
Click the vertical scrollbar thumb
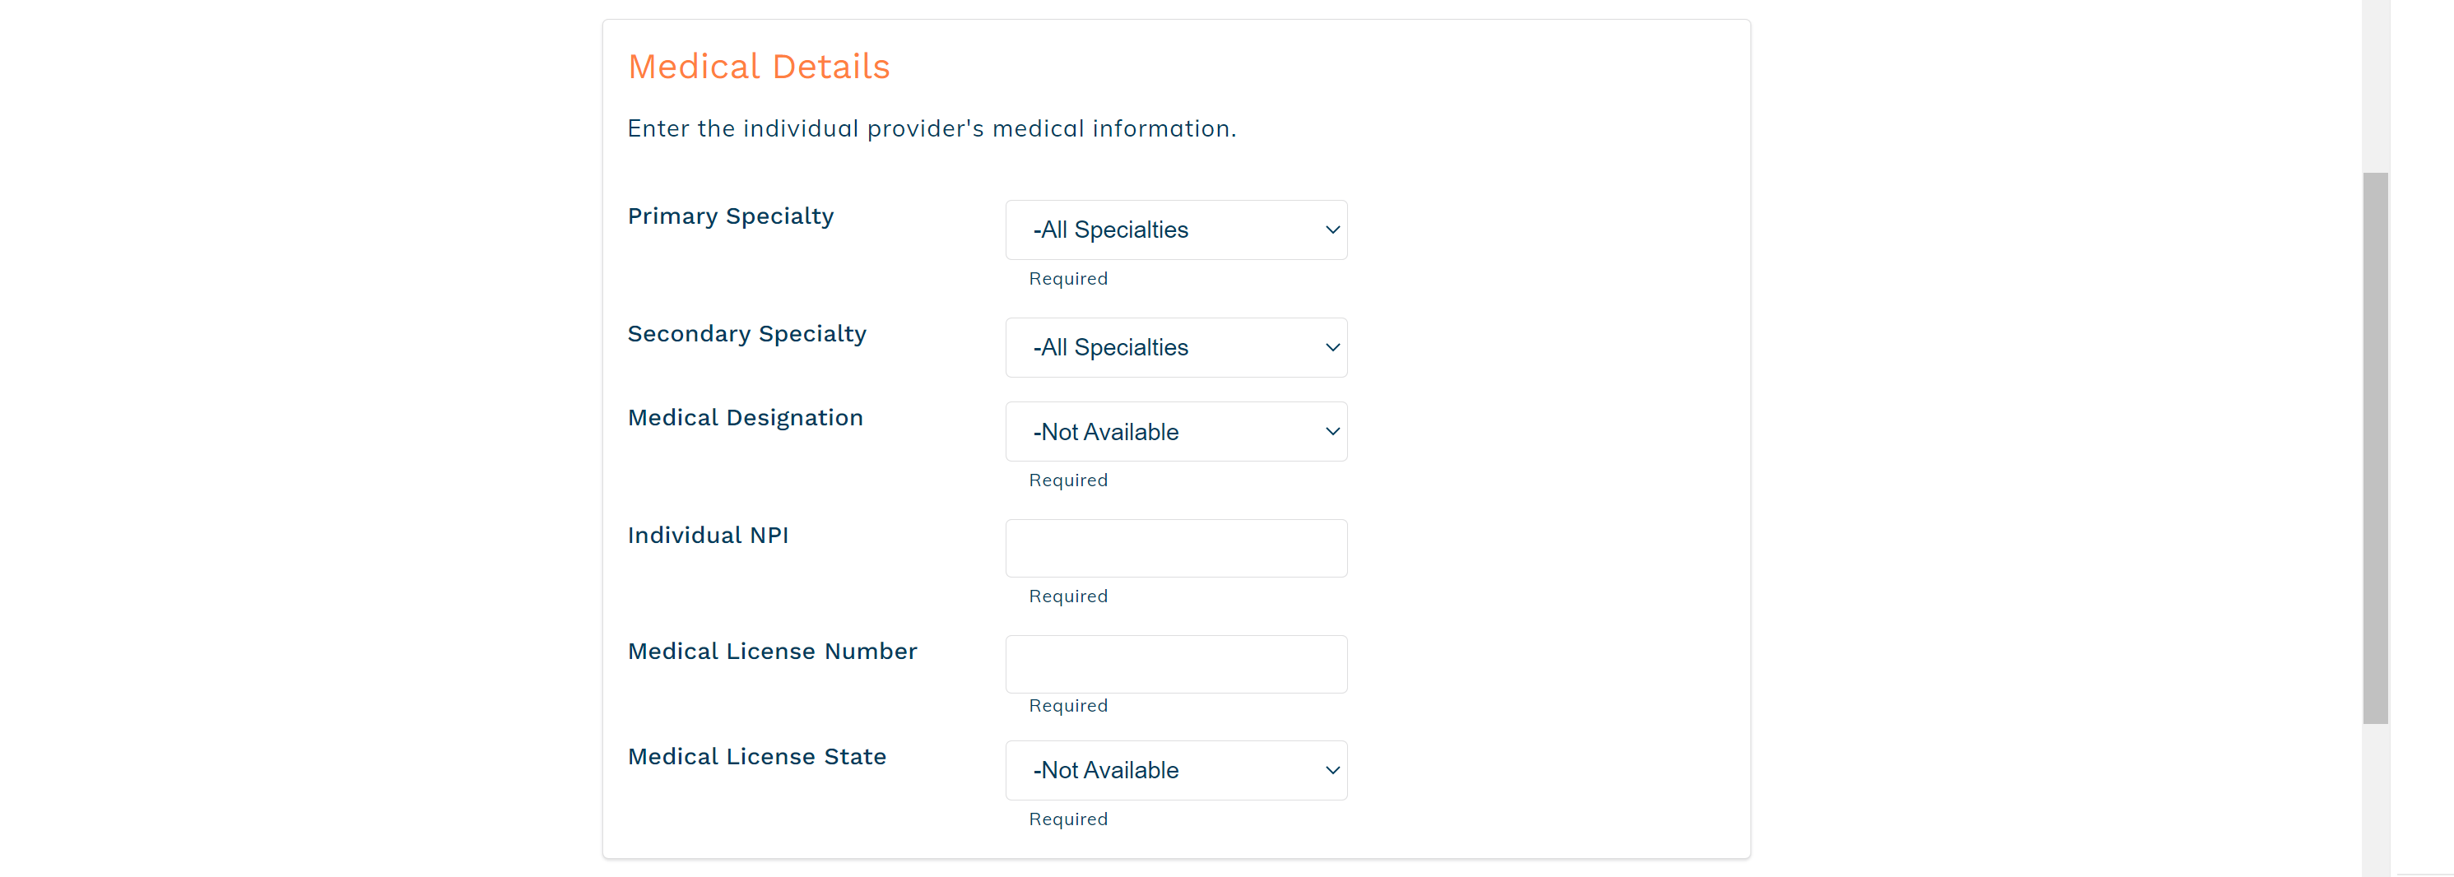click(2375, 448)
